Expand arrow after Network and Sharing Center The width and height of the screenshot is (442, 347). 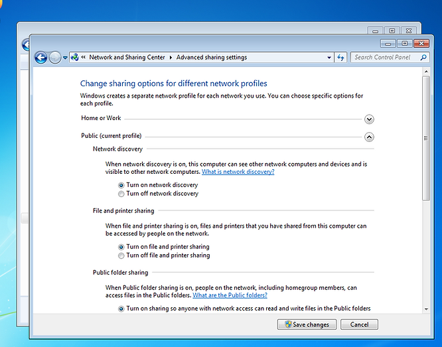coord(171,58)
